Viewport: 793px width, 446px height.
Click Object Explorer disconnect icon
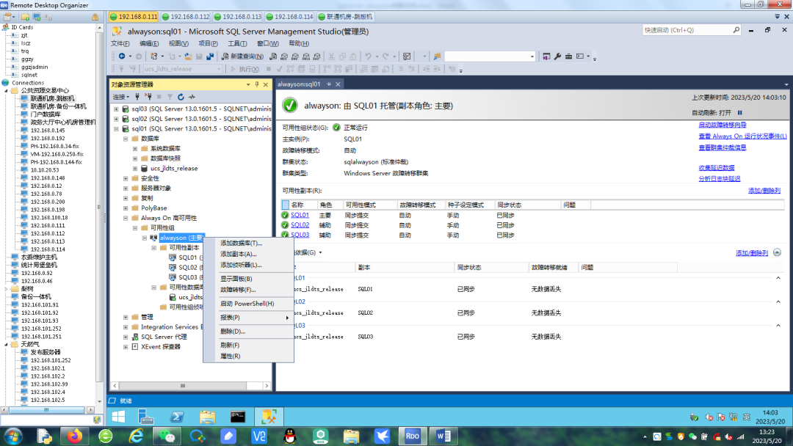(148, 97)
